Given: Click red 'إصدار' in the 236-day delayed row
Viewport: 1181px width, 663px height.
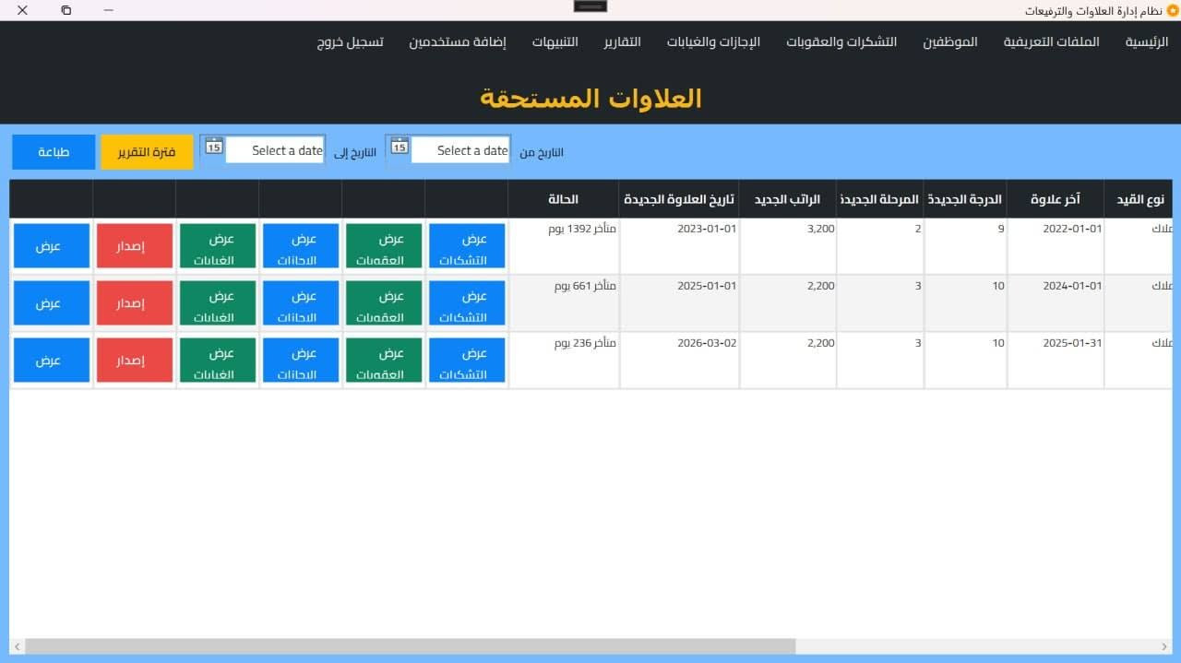Looking at the screenshot, I should pos(135,361).
